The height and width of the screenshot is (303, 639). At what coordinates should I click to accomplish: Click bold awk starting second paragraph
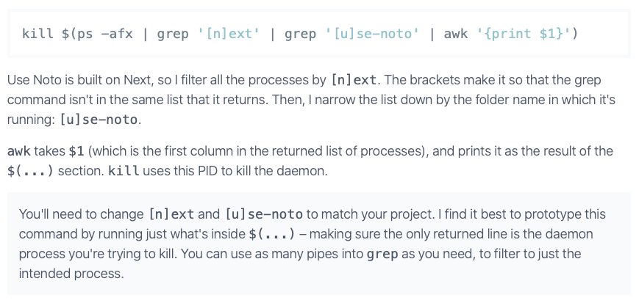pos(19,151)
